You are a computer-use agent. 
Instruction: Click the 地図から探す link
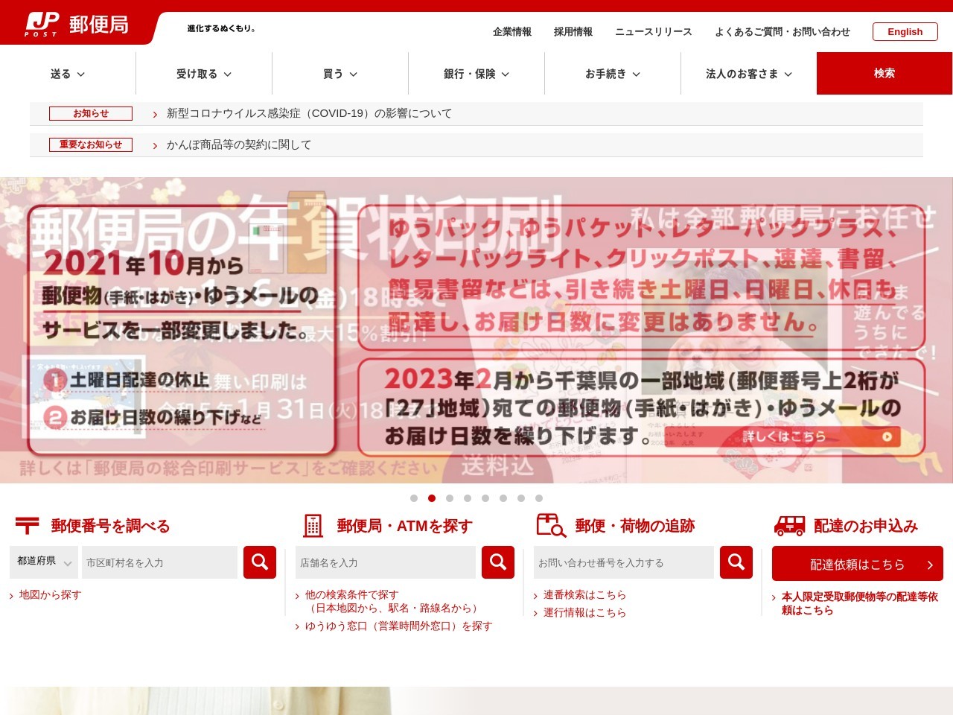50,594
